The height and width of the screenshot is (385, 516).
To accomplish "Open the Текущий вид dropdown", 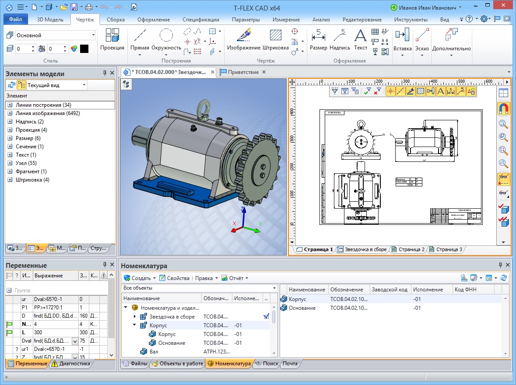I will click(x=84, y=85).
